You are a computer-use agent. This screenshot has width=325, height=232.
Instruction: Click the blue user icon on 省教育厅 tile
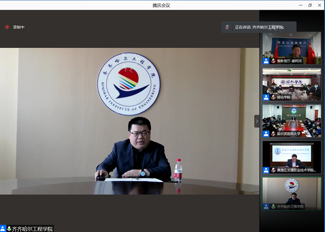click(266, 61)
